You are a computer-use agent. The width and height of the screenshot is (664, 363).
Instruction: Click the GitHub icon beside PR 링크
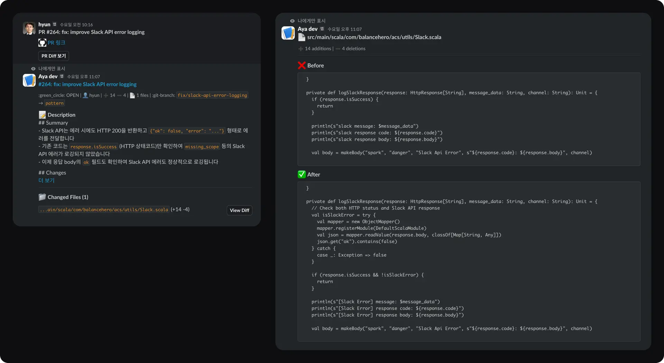pyautogui.click(x=42, y=43)
